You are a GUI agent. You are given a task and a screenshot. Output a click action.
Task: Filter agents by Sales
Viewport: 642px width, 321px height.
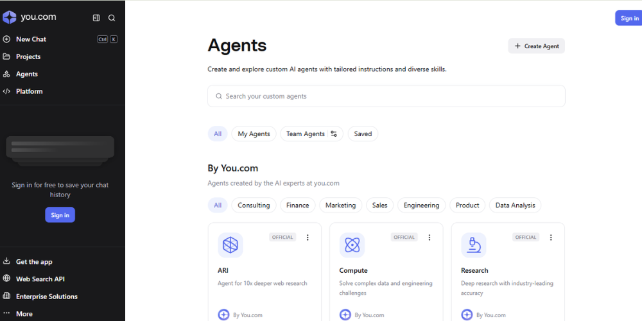point(379,205)
